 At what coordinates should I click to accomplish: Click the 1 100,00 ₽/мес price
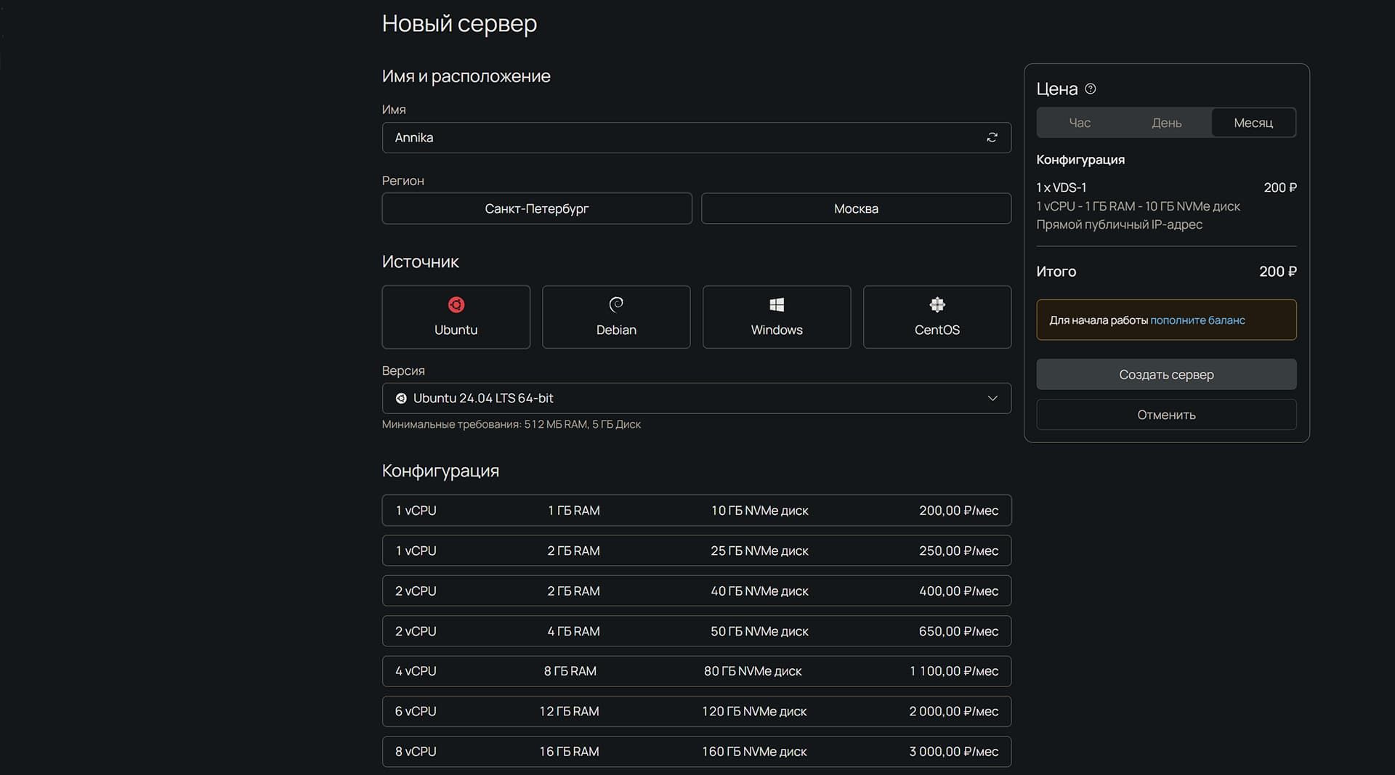pyautogui.click(x=953, y=671)
